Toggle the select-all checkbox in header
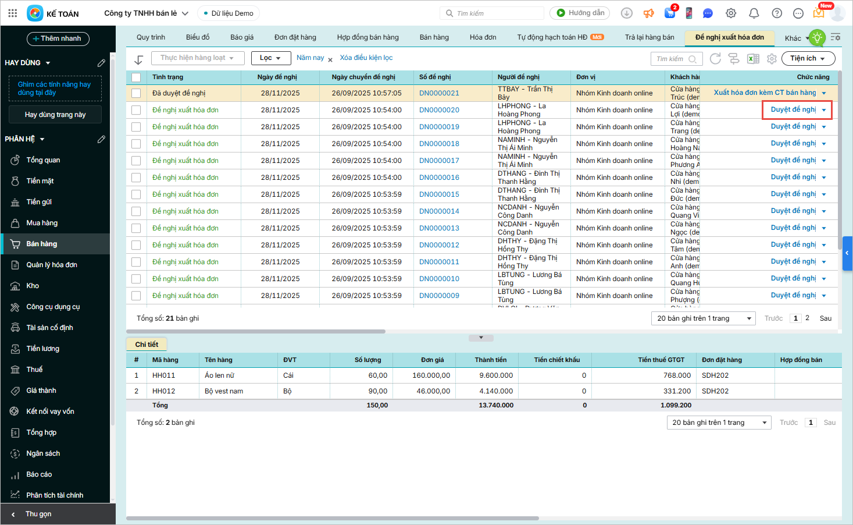This screenshot has height=525, width=853. tap(136, 77)
